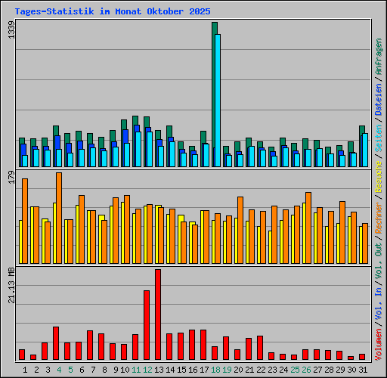Click day 24 on the x-axis
The image size is (387, 378).
[283, 370]
